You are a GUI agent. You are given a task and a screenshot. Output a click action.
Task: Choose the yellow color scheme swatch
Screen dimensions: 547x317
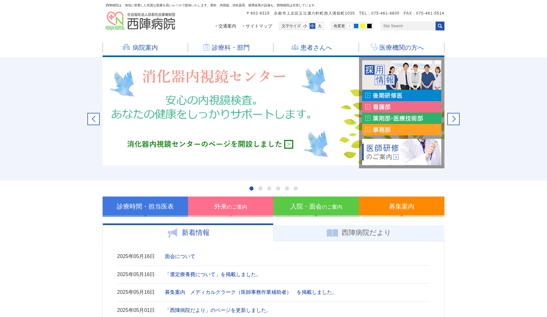[x=363, y=26]
